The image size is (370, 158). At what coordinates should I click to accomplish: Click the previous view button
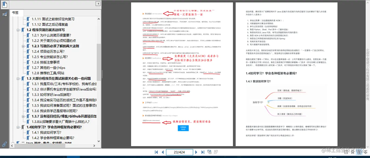click(209, 152)
